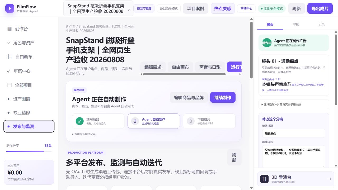Image resolution: width=338 pixels, height=190 pixels.
Task: Click 编辑需求 button
Action: tap(153, 67)
